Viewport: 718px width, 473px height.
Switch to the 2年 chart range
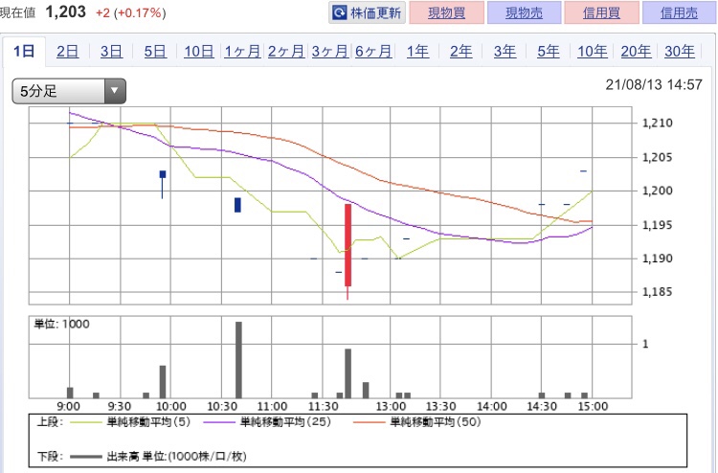click(460, 51)
